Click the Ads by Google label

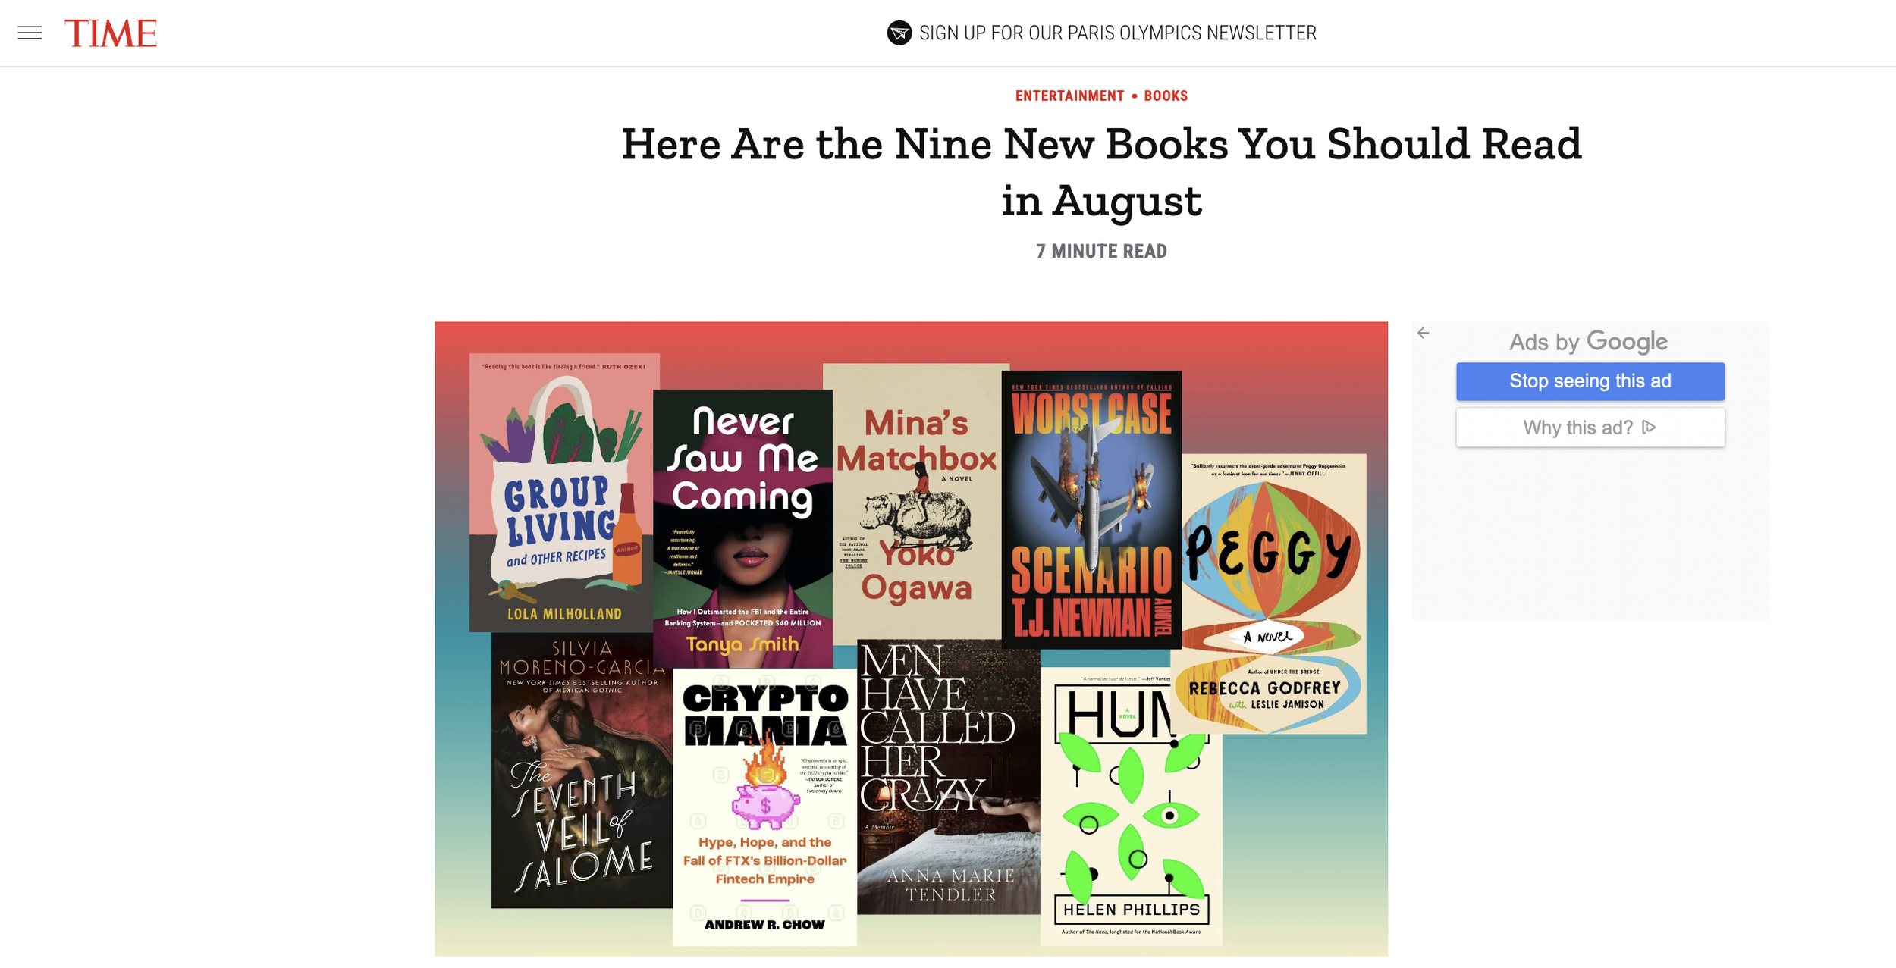click(1588, 342)
